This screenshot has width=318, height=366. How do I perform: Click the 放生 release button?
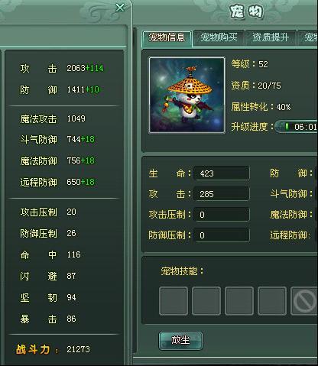(x=180, y=340)
